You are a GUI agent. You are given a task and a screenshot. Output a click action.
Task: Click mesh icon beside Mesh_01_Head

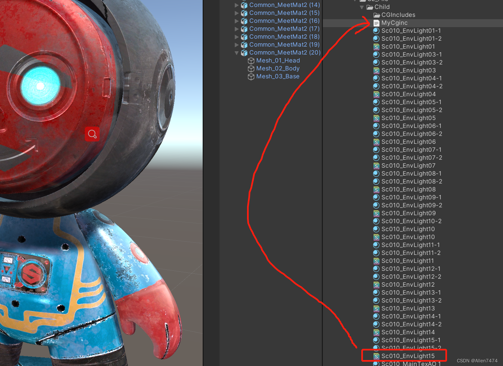coord(251,61)
